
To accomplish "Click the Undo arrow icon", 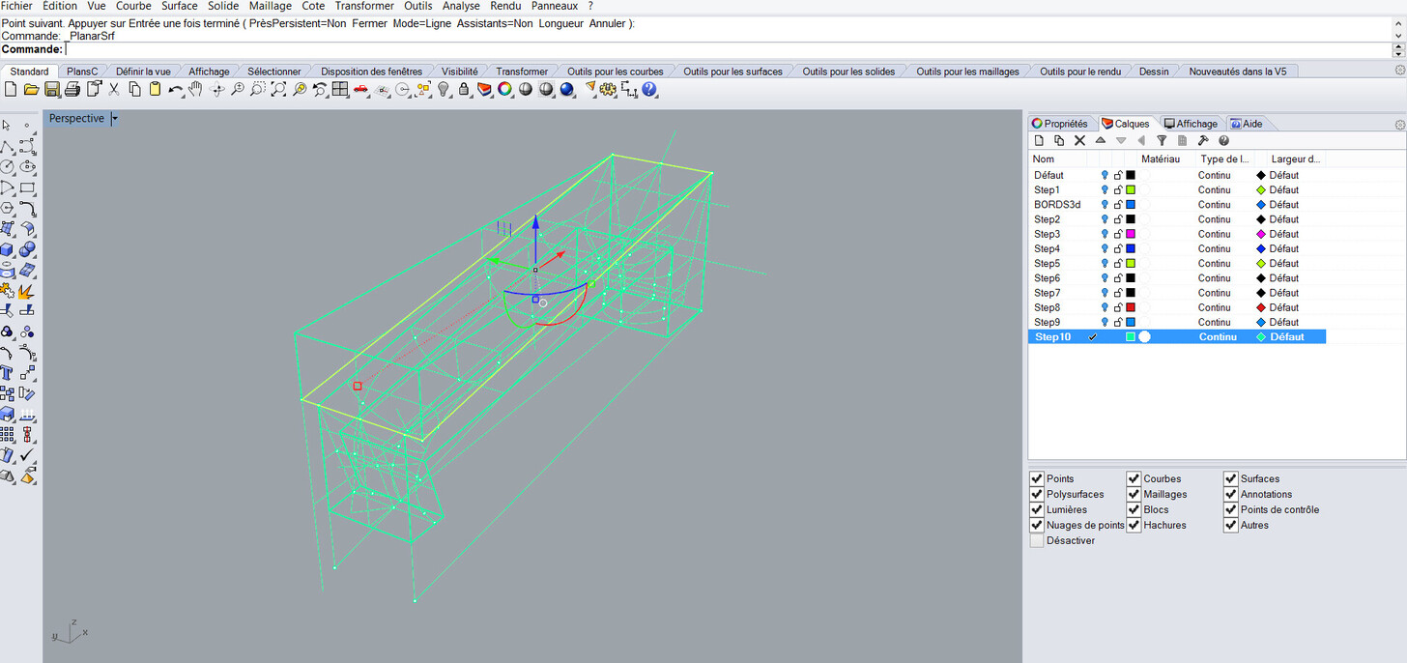I will [x=175, y=89].
